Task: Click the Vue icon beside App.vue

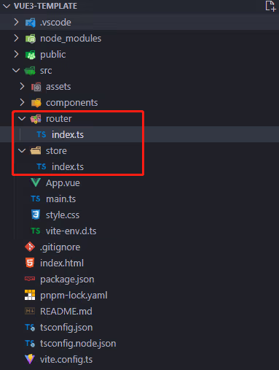Action: click(36, 182)
